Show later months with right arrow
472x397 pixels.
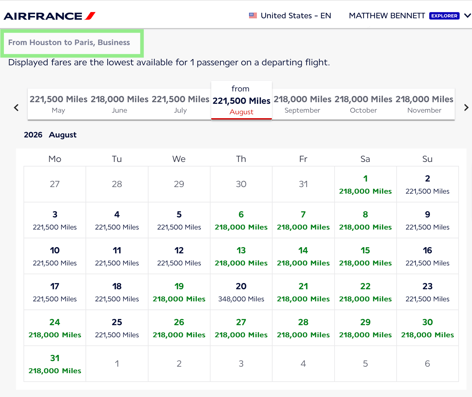coord(466,107)
